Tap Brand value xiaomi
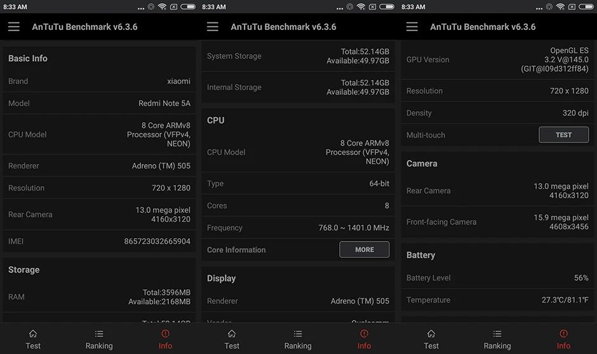This screenshot has height=354, width=597. click(178, 81)
